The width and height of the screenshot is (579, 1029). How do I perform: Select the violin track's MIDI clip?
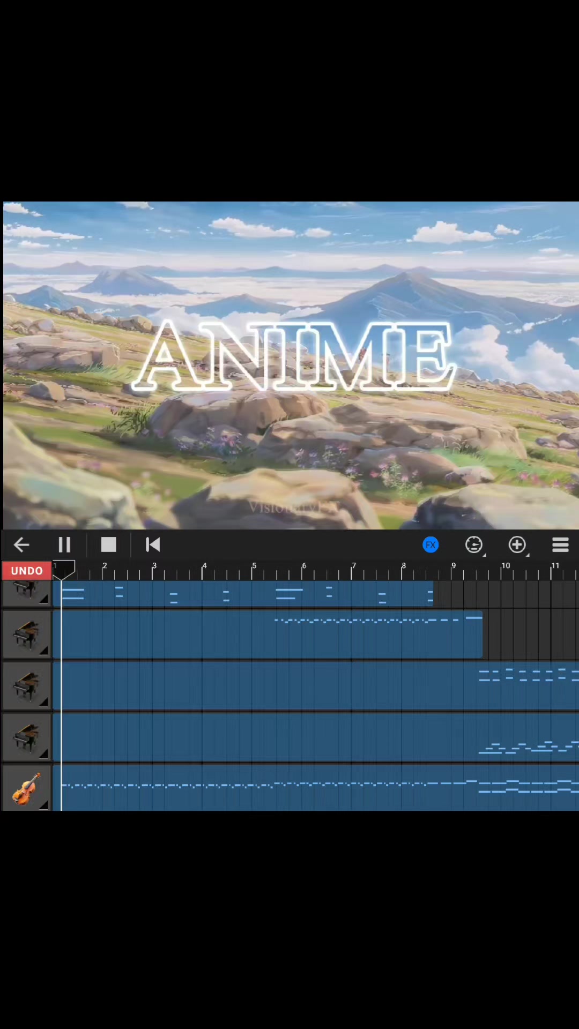(316, 788)
